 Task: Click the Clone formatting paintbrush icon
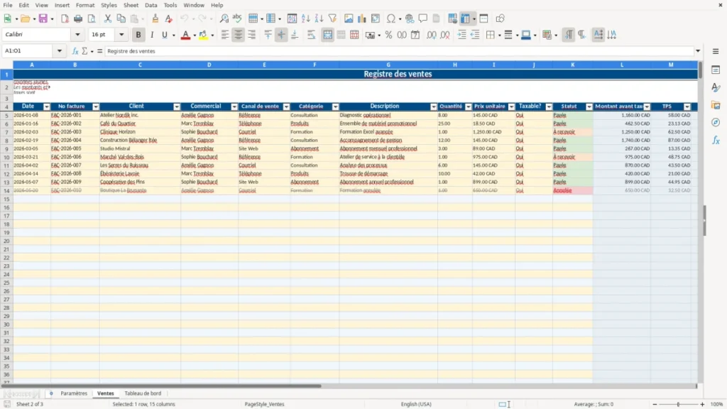pos(155,18)
